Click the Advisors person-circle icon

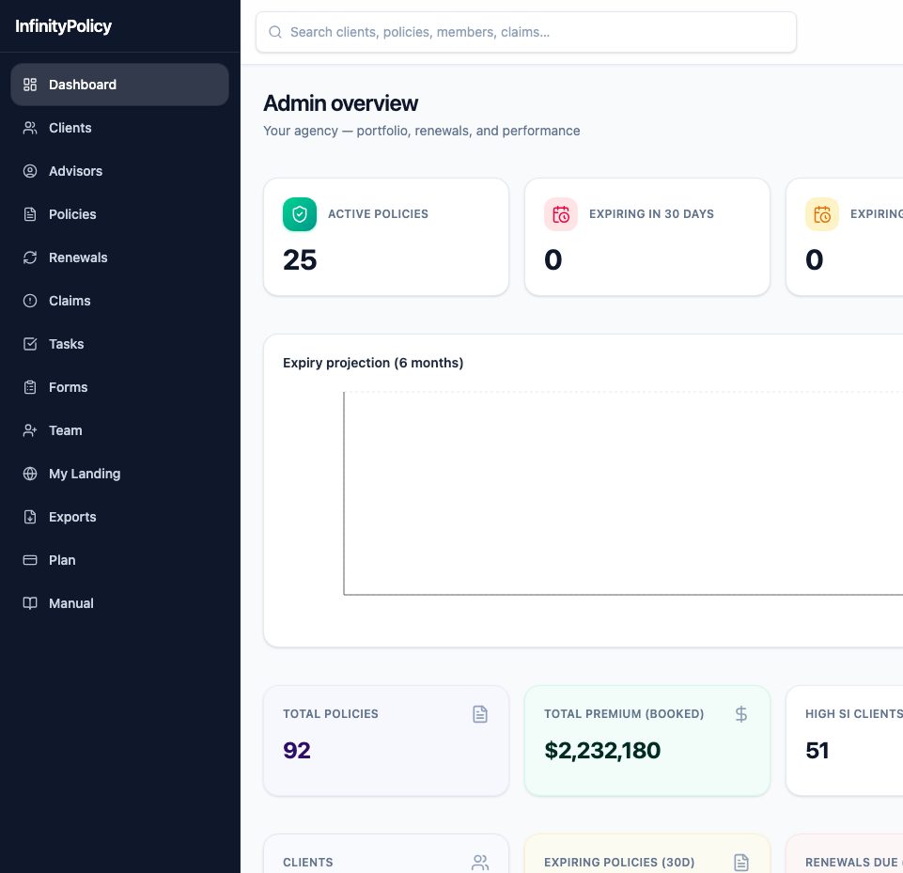tap(30, 171)
